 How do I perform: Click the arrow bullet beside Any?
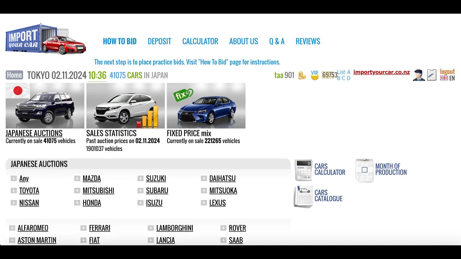click(x=14, y=178)
